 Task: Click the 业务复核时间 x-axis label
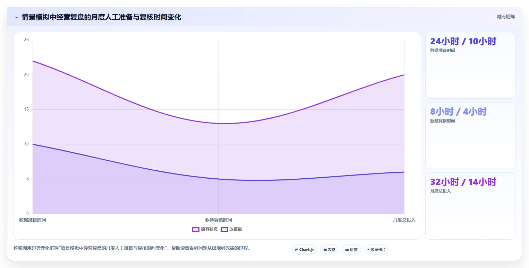coord(219,220)
